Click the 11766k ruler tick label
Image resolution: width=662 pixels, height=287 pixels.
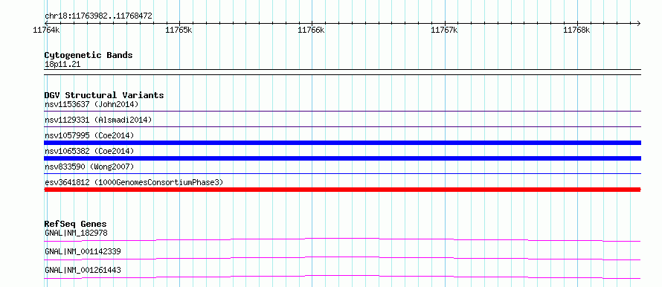pyautogui.click(x=312, y=30)
